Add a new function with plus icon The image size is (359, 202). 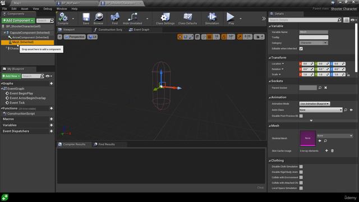coord(51,108)
